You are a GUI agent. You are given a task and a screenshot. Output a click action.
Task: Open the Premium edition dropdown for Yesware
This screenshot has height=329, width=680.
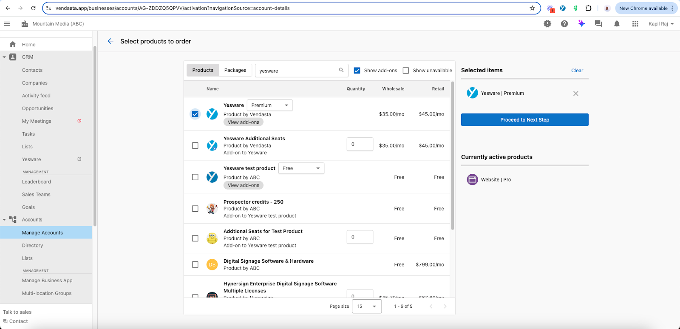[270, 105]
